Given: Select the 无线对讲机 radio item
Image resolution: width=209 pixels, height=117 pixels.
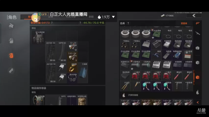Looking at the screenshot, I should [72, 100].
